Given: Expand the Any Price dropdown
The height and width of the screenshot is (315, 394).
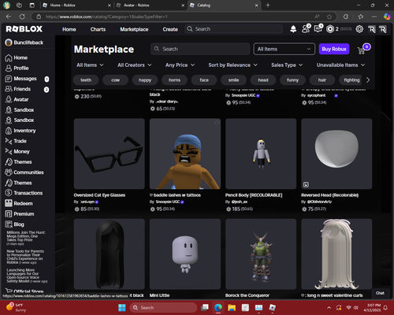Looking at the screenshot, I should point(180,65).
